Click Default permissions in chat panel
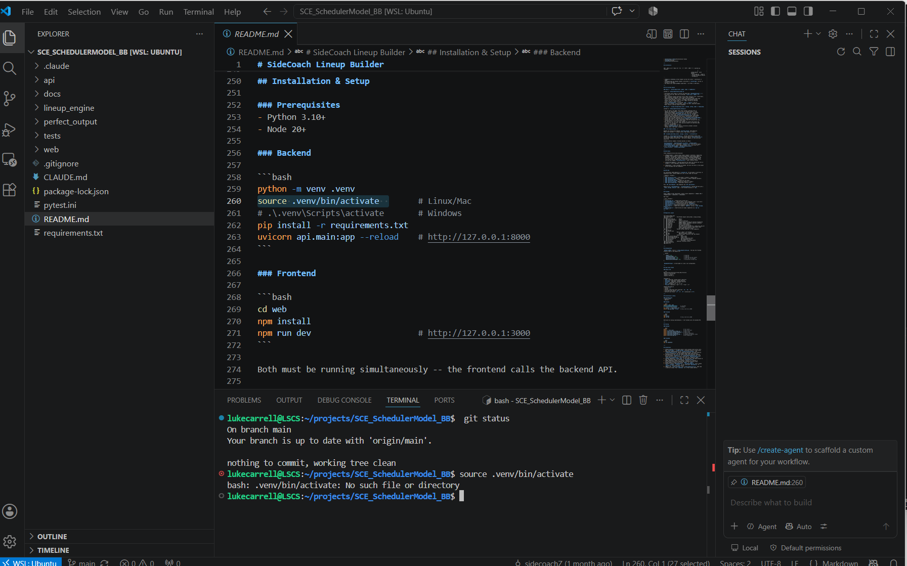907x566 pixels. pyautogui.click(x=806, y=548)
